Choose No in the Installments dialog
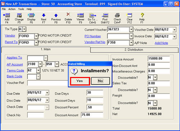 click(x=100, y=81)
